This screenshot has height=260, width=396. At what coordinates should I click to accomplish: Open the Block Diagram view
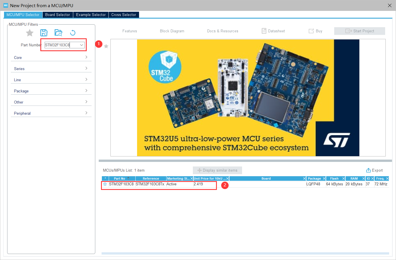tap(172, 31)
